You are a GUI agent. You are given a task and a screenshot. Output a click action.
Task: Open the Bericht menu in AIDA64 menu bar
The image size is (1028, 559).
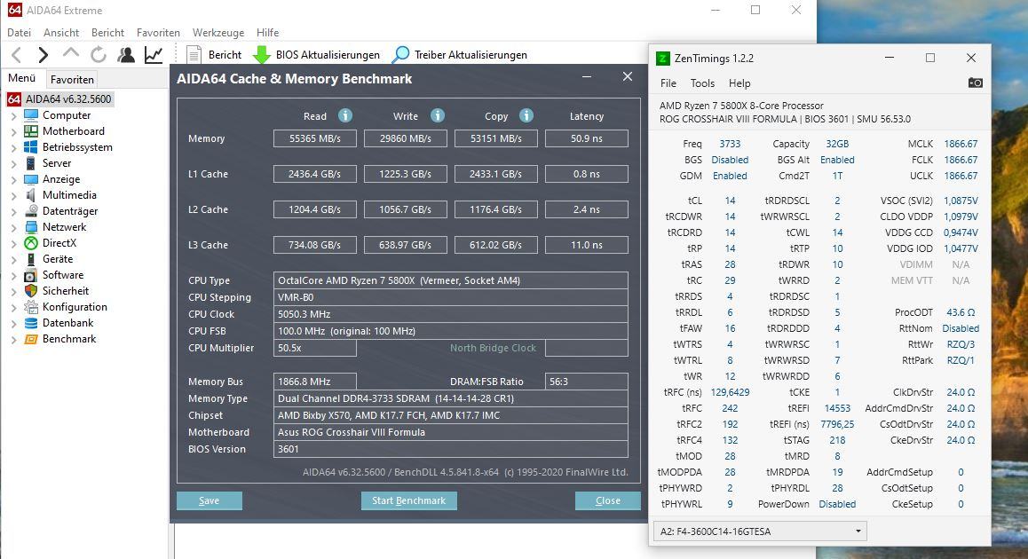pyautogui.click(x=107, y=33)
